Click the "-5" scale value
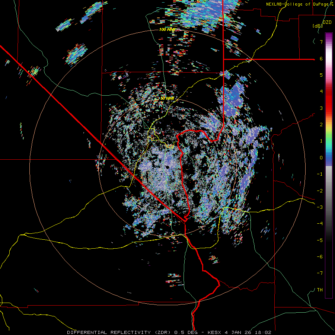The width and height of the screenshot is (335, 335). coord(320,240)
